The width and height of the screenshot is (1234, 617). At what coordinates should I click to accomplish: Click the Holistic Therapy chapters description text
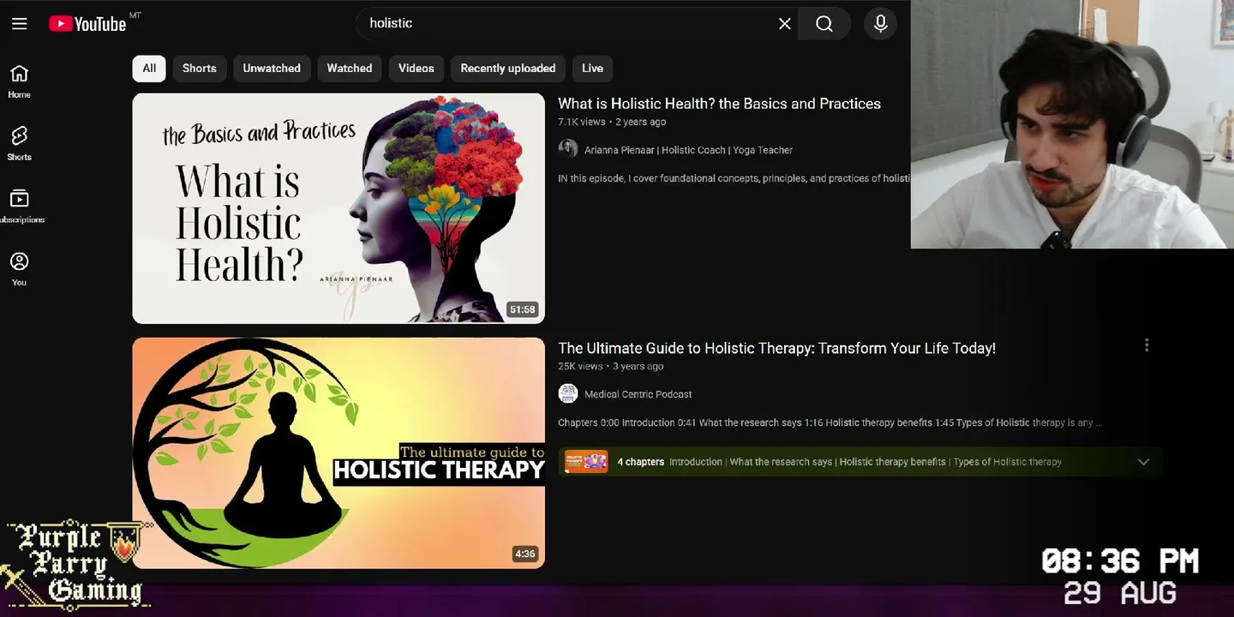[x=830, y=422]
